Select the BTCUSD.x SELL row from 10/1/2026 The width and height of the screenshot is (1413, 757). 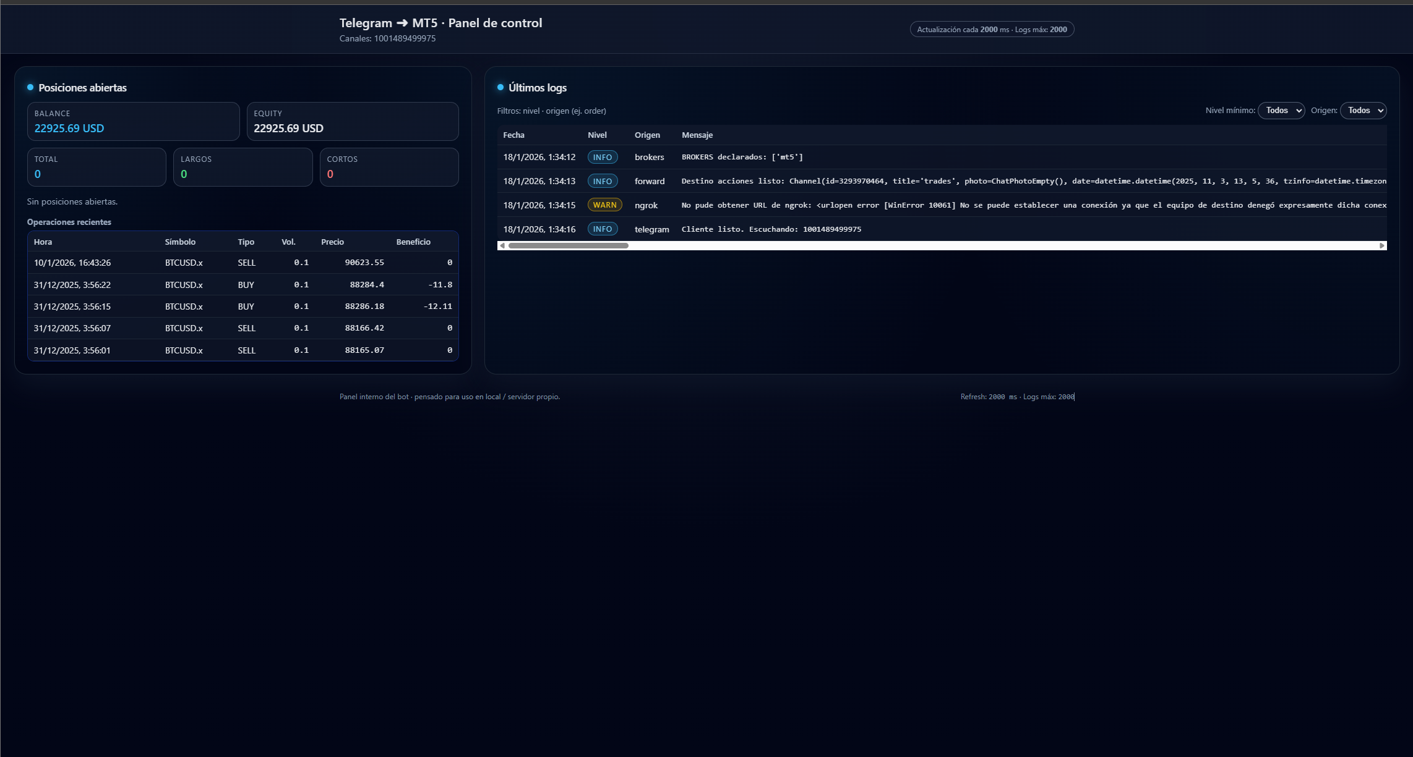click(241, 262)
